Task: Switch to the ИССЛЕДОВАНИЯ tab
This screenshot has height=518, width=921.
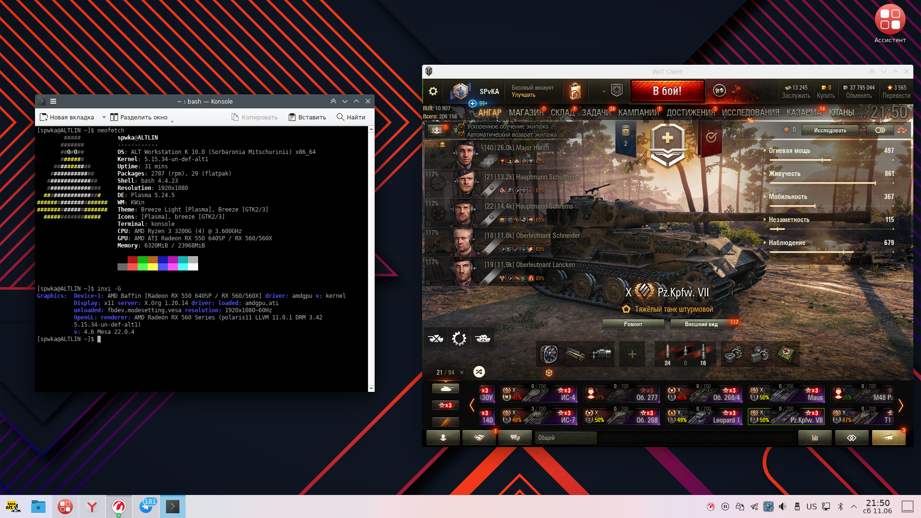Action: click(x=750, y=113)
